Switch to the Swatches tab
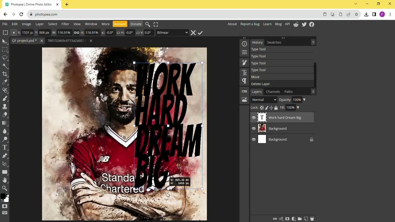The image size is (395, 222). click(x=274, y=42)
